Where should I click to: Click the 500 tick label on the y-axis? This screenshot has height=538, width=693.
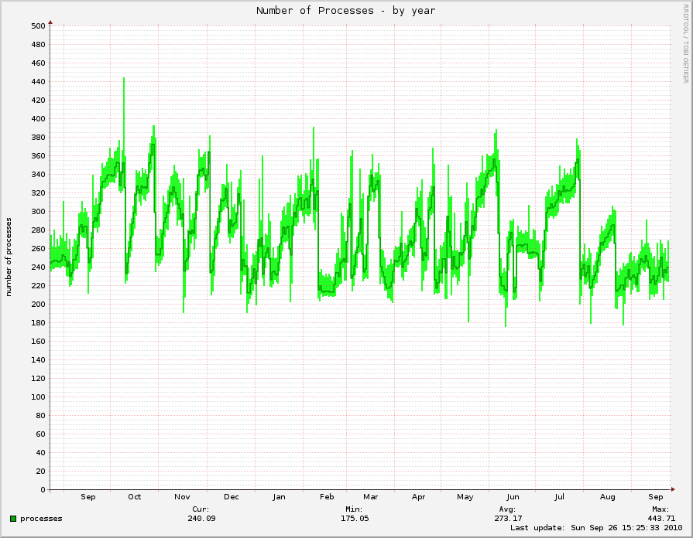[x=38, y=26]
